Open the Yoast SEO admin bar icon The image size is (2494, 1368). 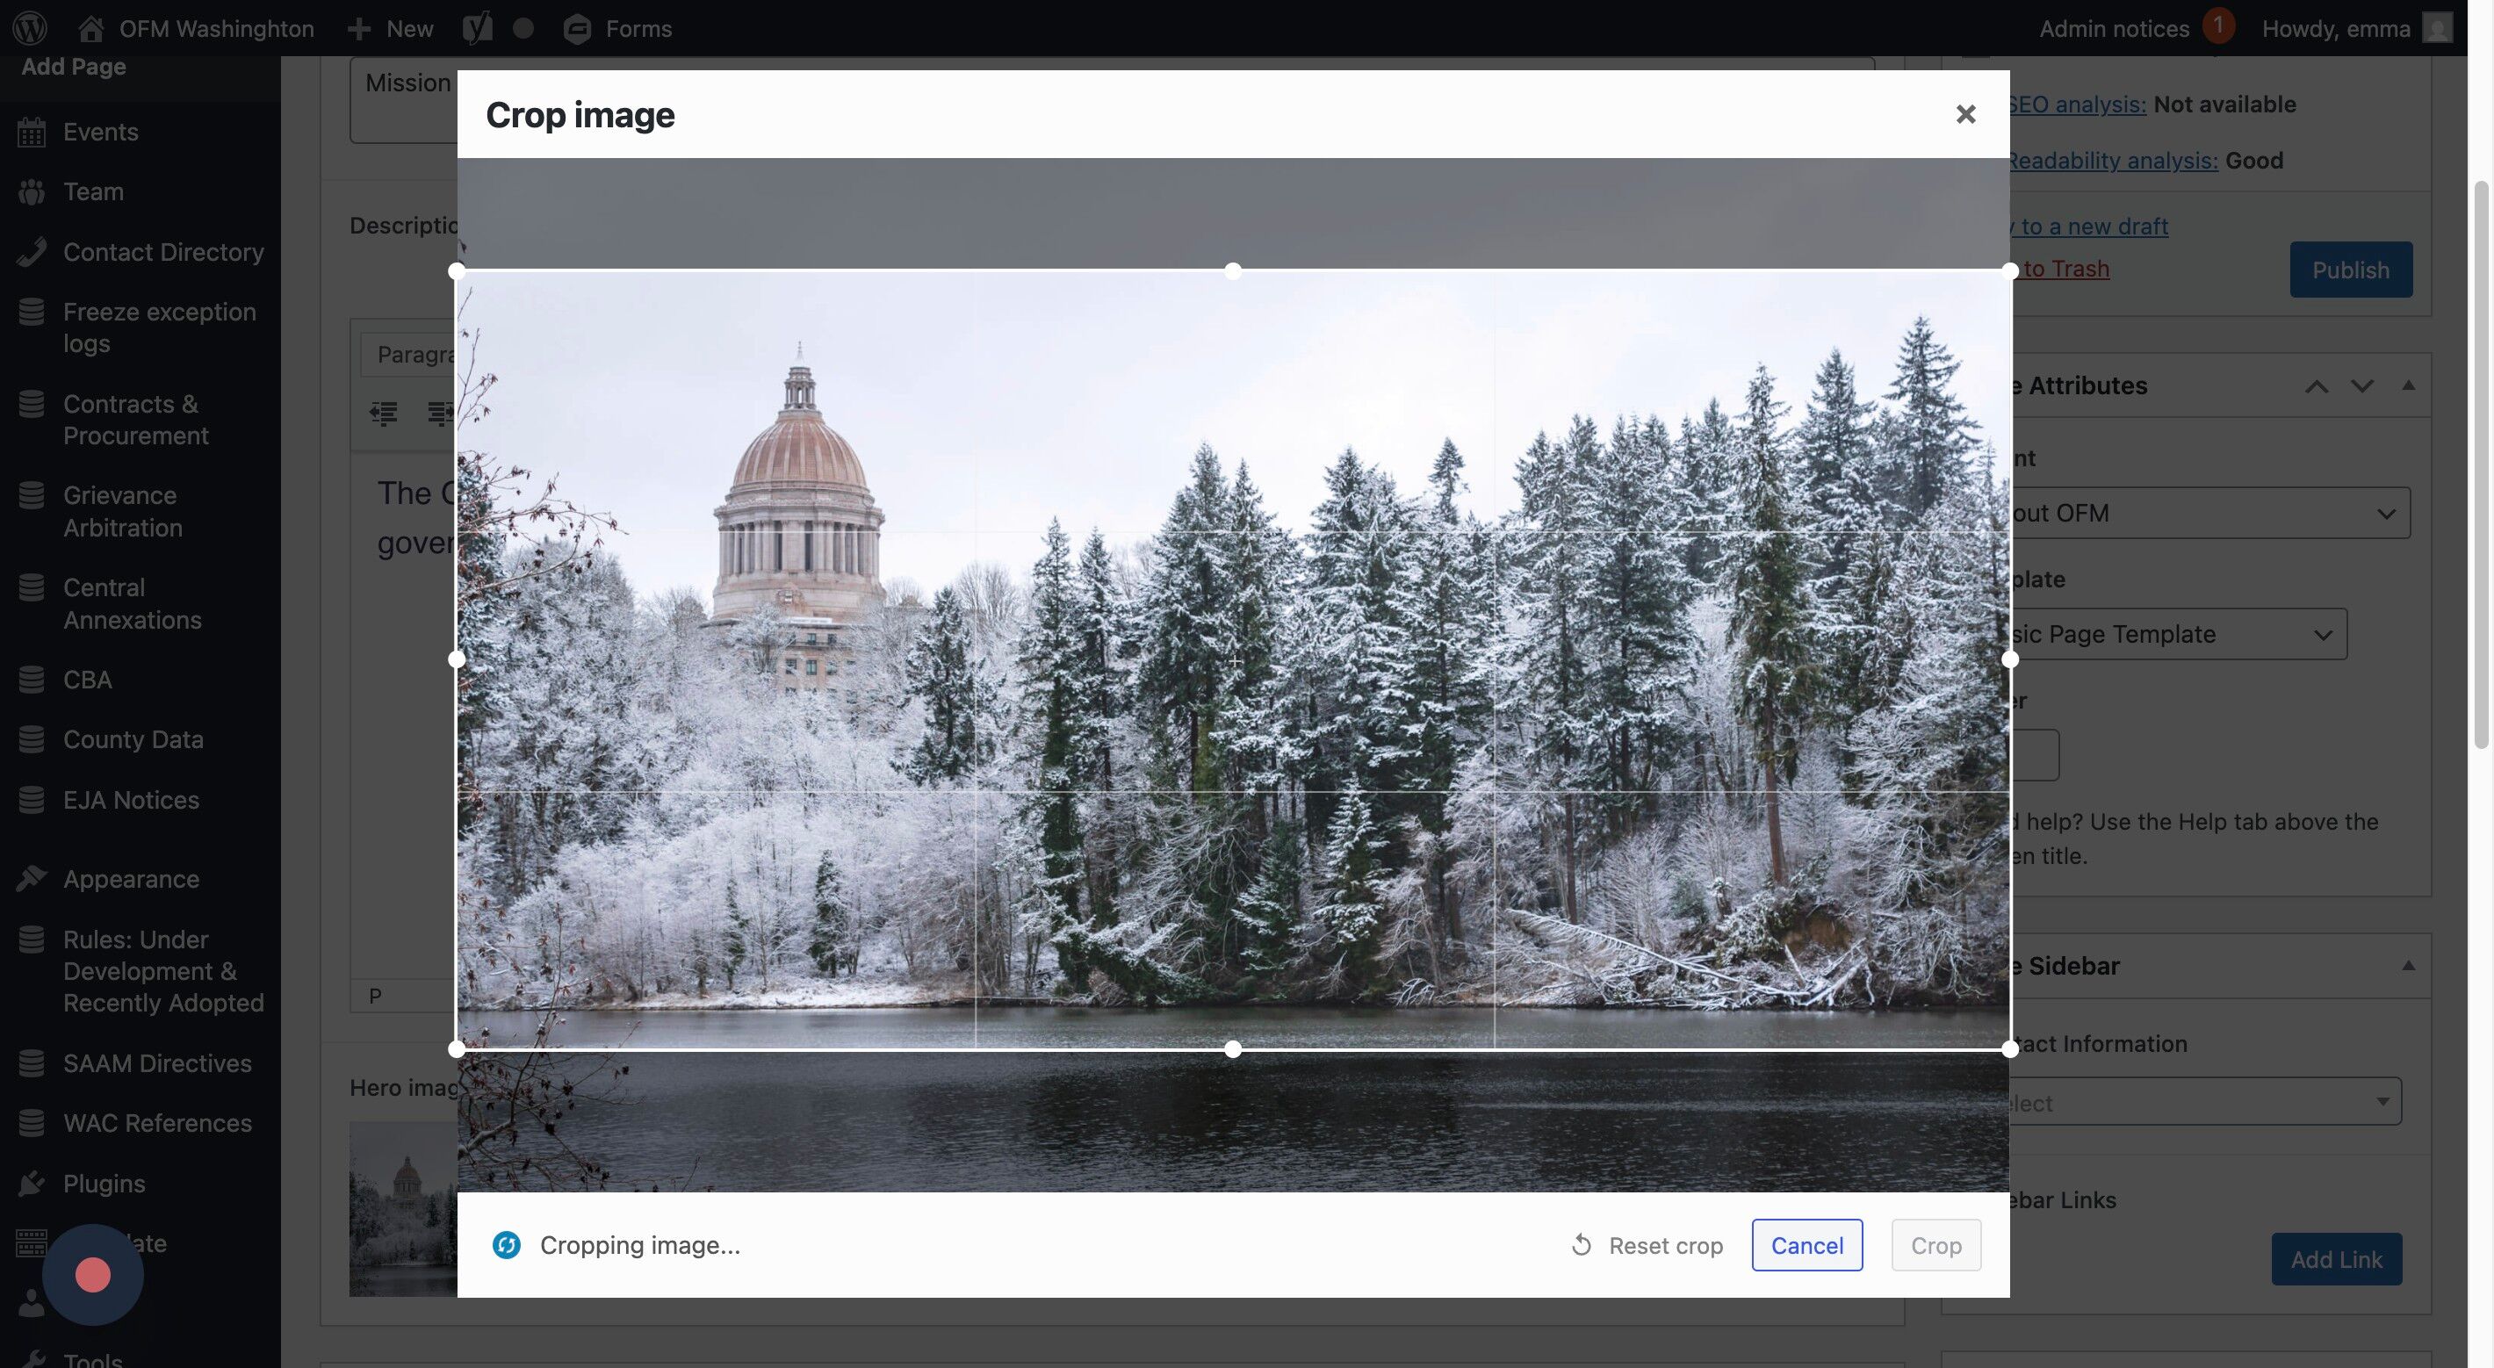click(476, 28)
